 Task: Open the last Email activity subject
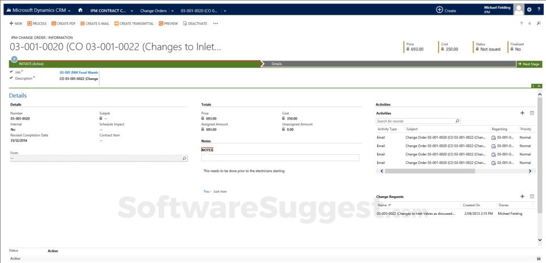click(445, 163)
